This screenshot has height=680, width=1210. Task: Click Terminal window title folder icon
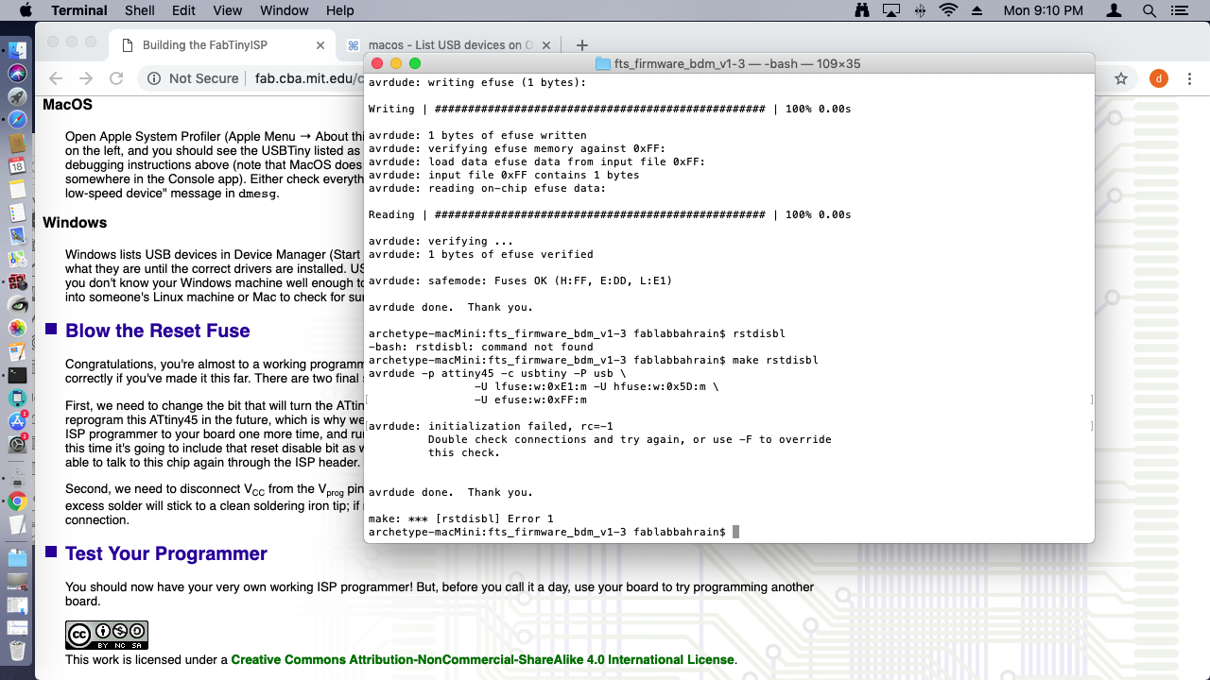click(x=603, y=63)
